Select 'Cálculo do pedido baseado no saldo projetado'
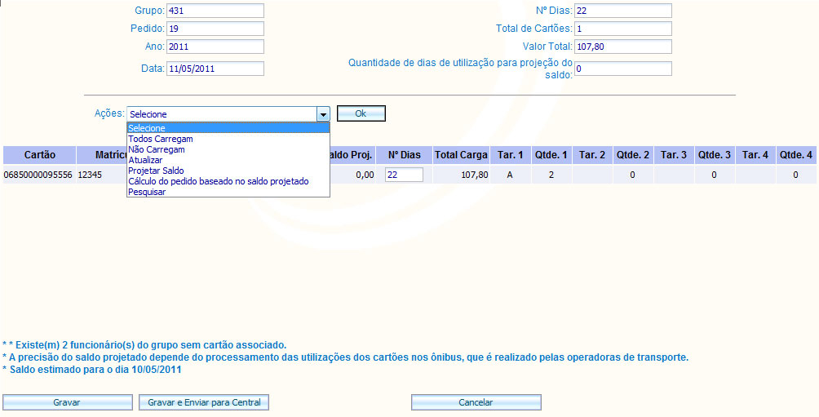This screenshot has width=819, height=417. tap(219, 181)
